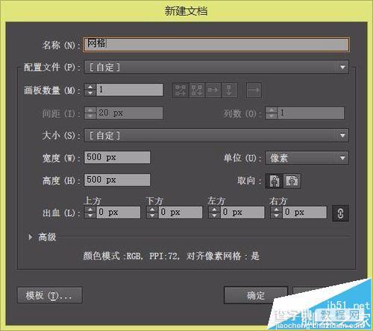Click the Name (名称) text field
Image resolution: width=373 pixels, height=331 pixels.
pyautogui.click(x=216, y=45)
